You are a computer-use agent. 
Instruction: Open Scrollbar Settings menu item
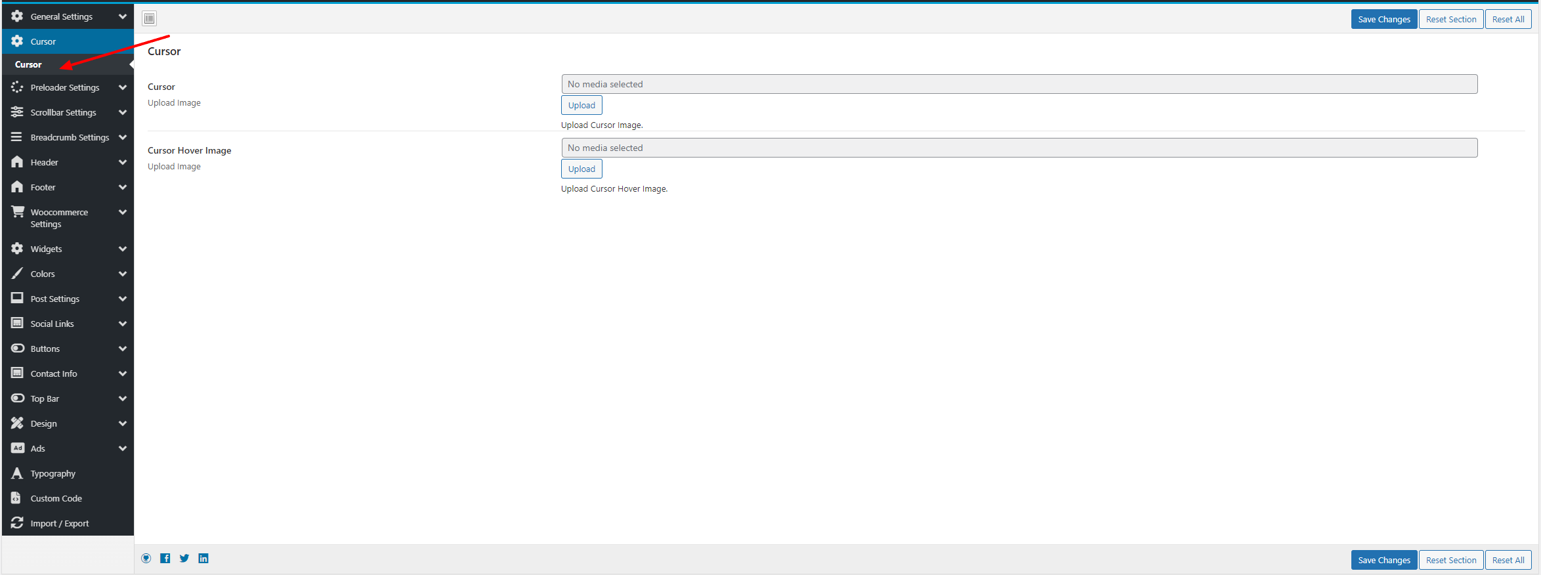(x=63, y=112)
